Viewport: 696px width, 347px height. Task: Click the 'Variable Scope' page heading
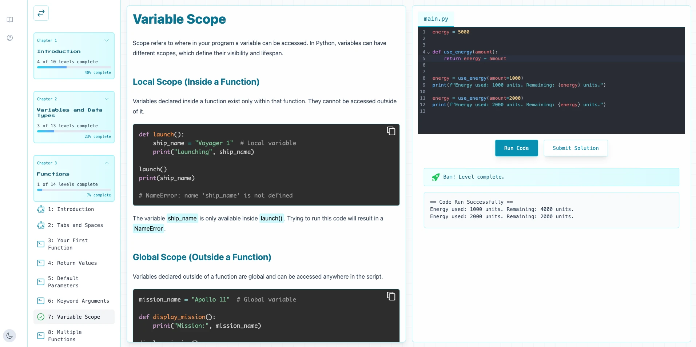point(179,19)
